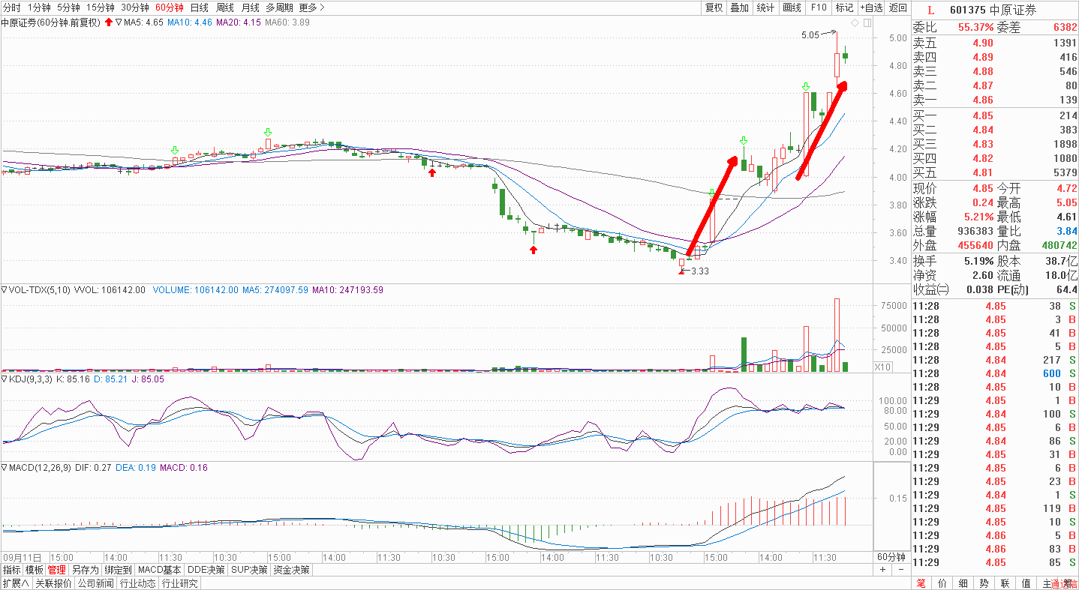Select the 主 main tab
Screen dimensions: 1079x590
1047,583
